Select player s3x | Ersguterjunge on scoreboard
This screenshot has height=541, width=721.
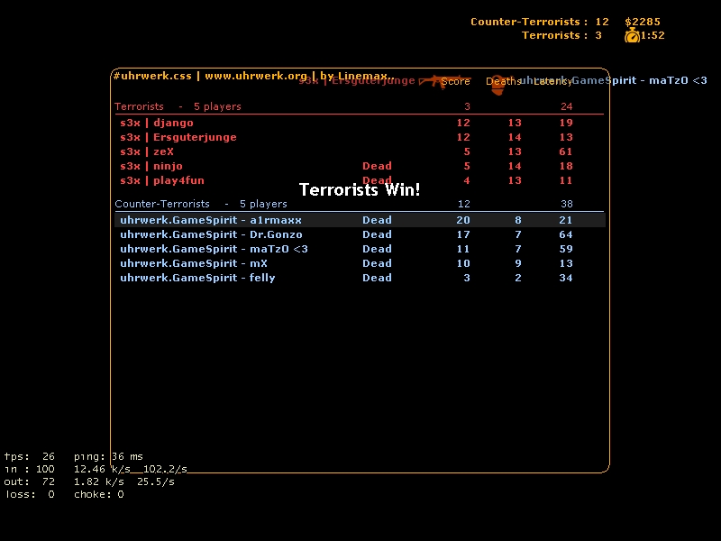tap(178, 137)
